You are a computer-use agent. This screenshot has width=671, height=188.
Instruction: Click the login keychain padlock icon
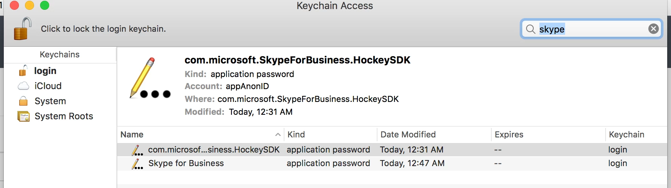point(23,71)
